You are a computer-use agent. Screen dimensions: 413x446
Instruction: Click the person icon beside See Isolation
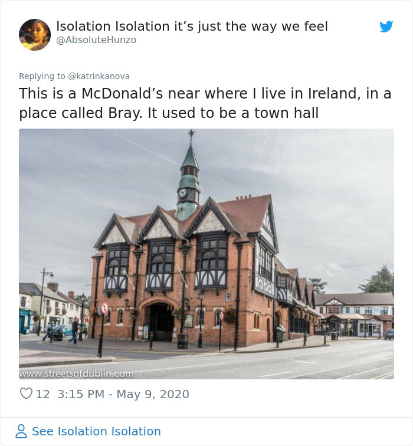click(x=21, y=431)
